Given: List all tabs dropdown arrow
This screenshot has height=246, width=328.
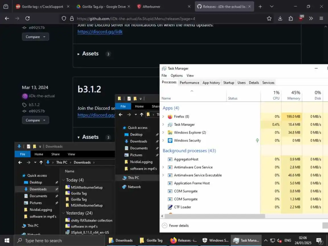Looking at the screenshot, I should (x=272, y=7).
